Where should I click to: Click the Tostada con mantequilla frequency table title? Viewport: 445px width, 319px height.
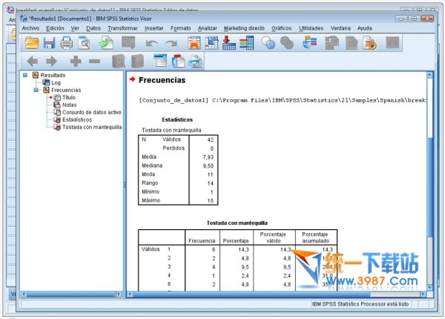pyautogui.click(x=237, y=223)
